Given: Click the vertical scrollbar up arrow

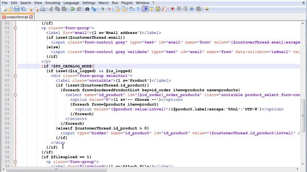Looking at the screenshot, I should click(303, 23).
